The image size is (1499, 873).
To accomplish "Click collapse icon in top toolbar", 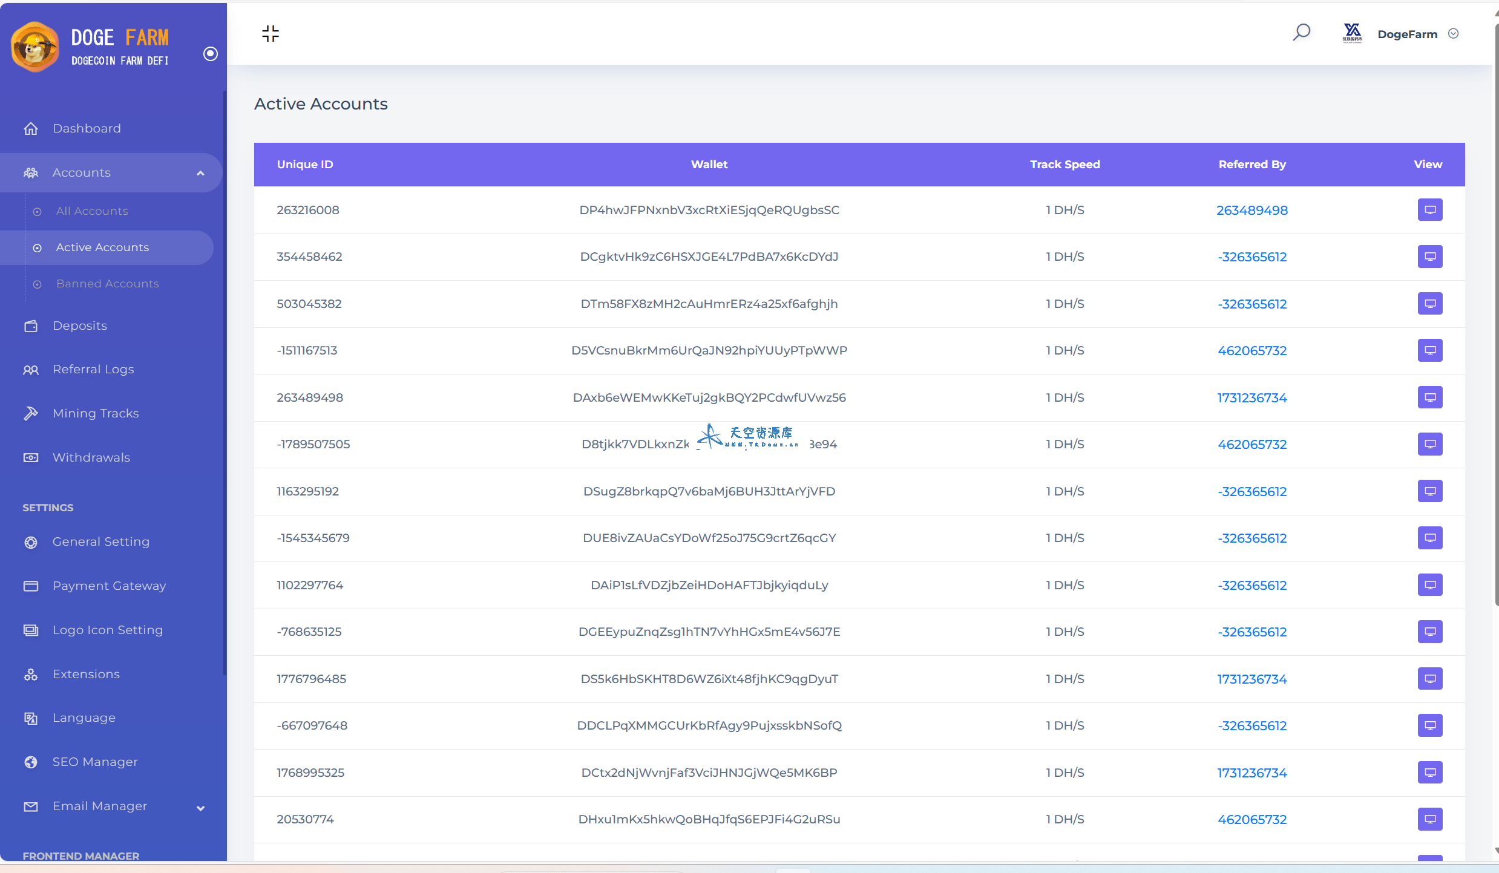I will pyautogui.click(x=271, y=33).
